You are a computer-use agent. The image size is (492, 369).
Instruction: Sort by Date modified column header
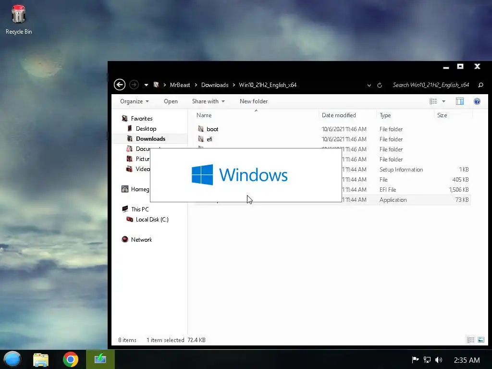(347, 115)
